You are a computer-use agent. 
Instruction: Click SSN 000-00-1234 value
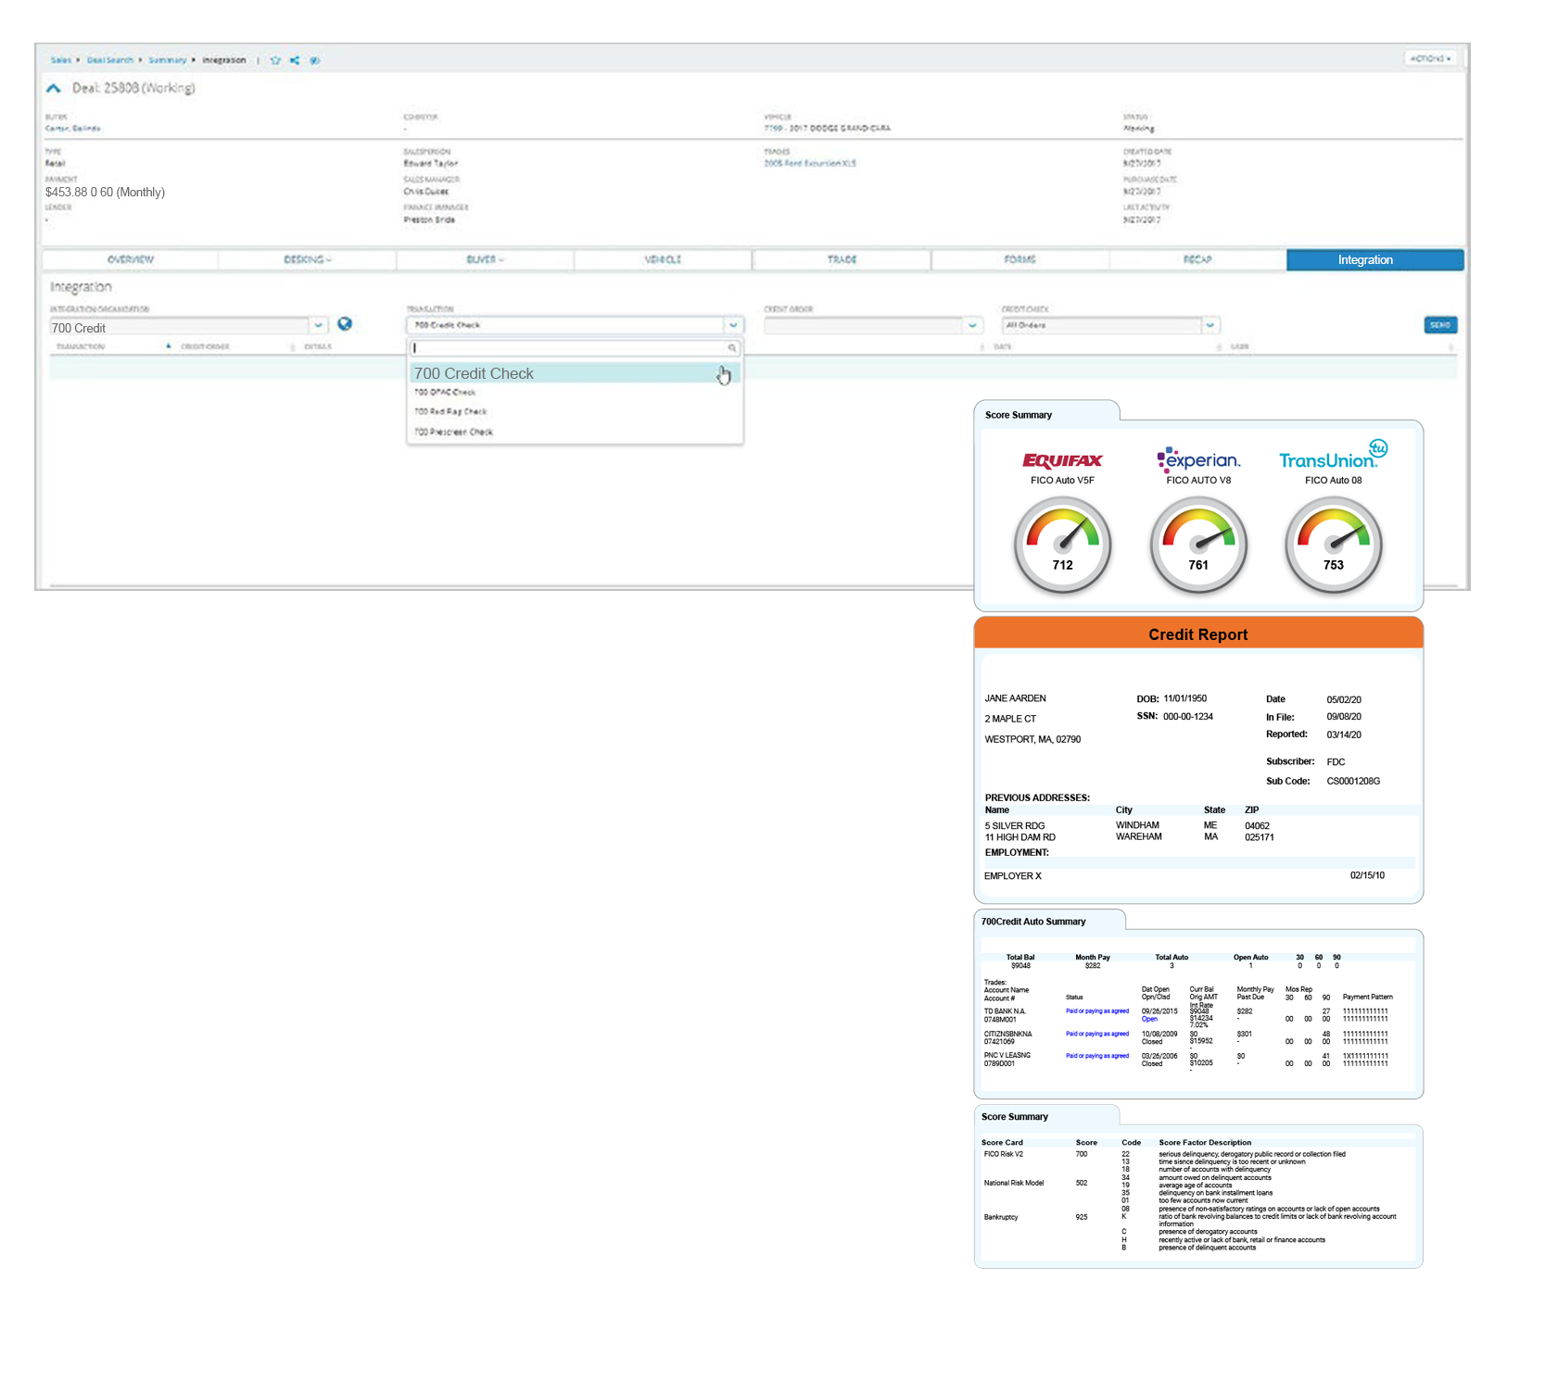pyautogui.click(x=1188, y=717)
